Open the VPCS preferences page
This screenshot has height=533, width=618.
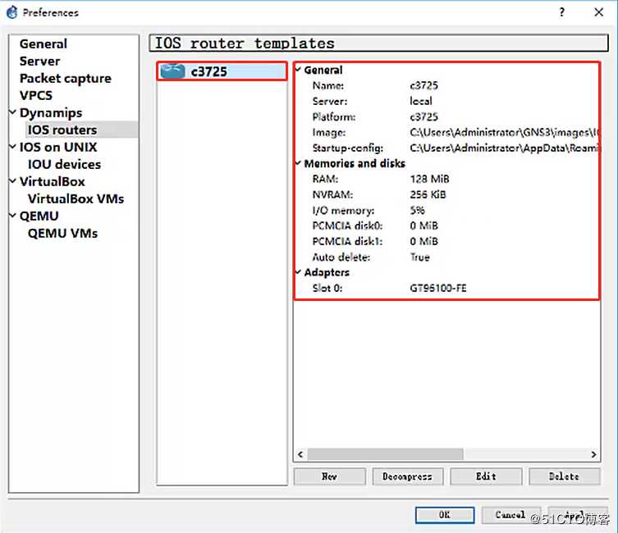tap(36, 95)
